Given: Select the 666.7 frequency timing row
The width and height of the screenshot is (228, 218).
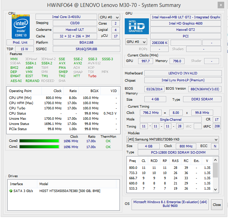Looking at the screenshot, I should tap(170, 178).
